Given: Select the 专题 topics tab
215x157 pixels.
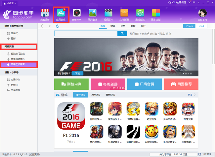Looking at the screenshot, I should [133, 26].
